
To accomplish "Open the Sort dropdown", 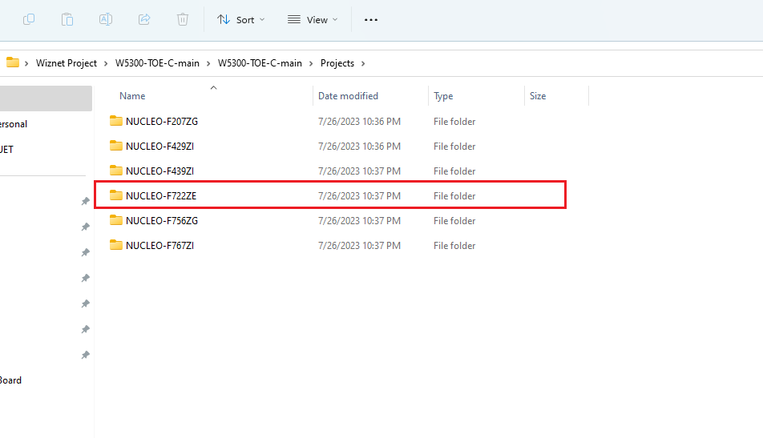I will pyautogui.click(x=241, y=20).
